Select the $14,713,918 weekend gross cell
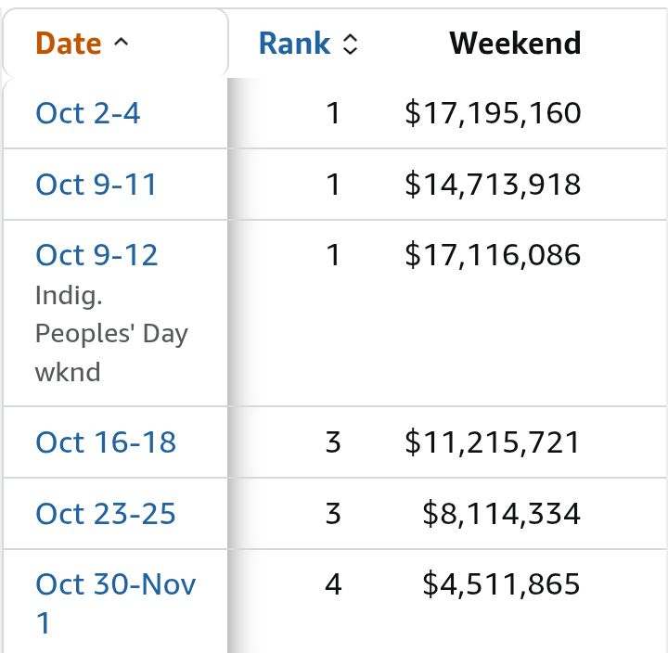This screenshot has height=653, width=668. pos(493,185)
